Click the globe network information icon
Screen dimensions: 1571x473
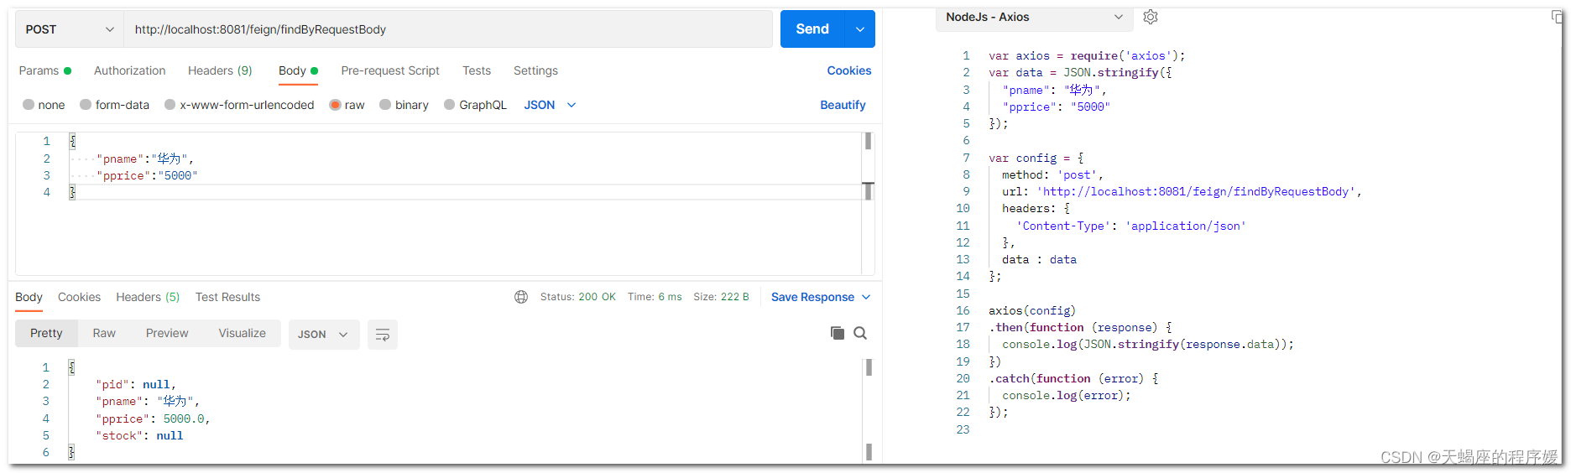point(521,297)
